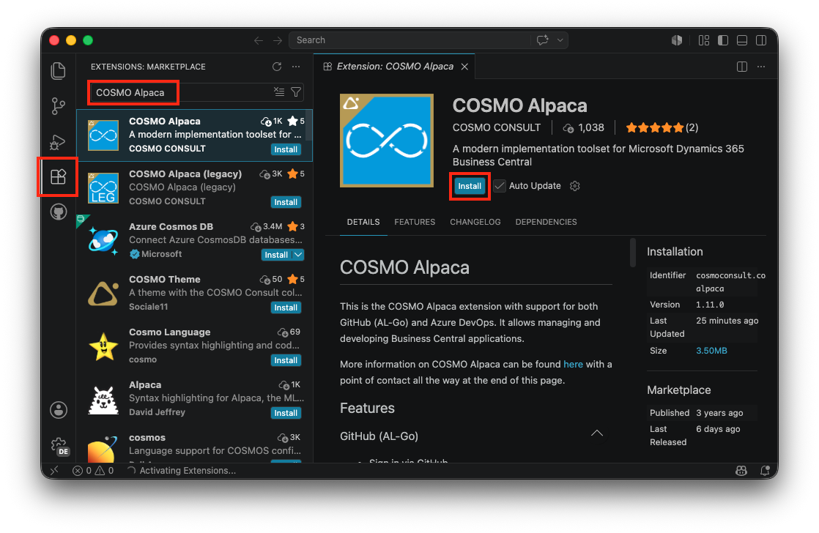Open the Extensions view icon
819x533 pixels.
(x=58, y=176)
